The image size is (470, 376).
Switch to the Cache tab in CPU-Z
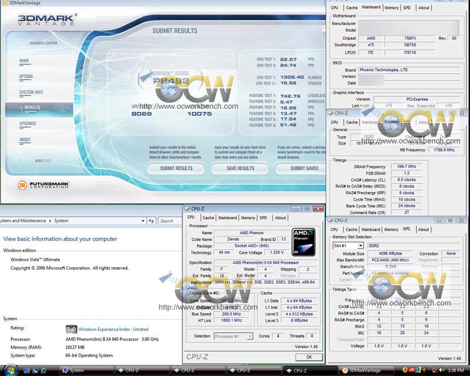[x=209, y=218]
